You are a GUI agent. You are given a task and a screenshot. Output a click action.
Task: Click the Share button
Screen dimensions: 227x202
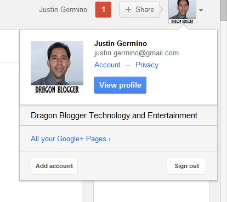140,10
